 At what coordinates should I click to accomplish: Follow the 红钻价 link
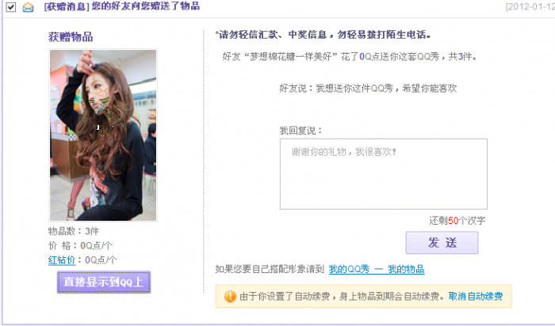click(62, 260)
